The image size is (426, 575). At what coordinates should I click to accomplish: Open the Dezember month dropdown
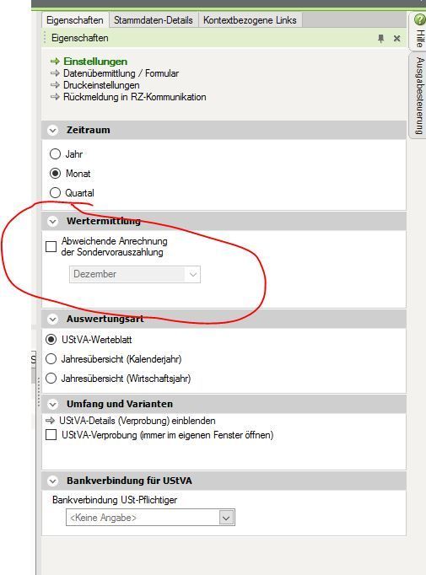point(135,274)
